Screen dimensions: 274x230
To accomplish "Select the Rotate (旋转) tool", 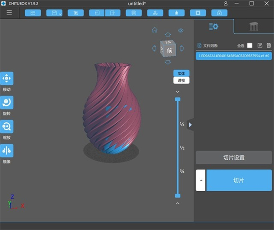I will point(7,102).
